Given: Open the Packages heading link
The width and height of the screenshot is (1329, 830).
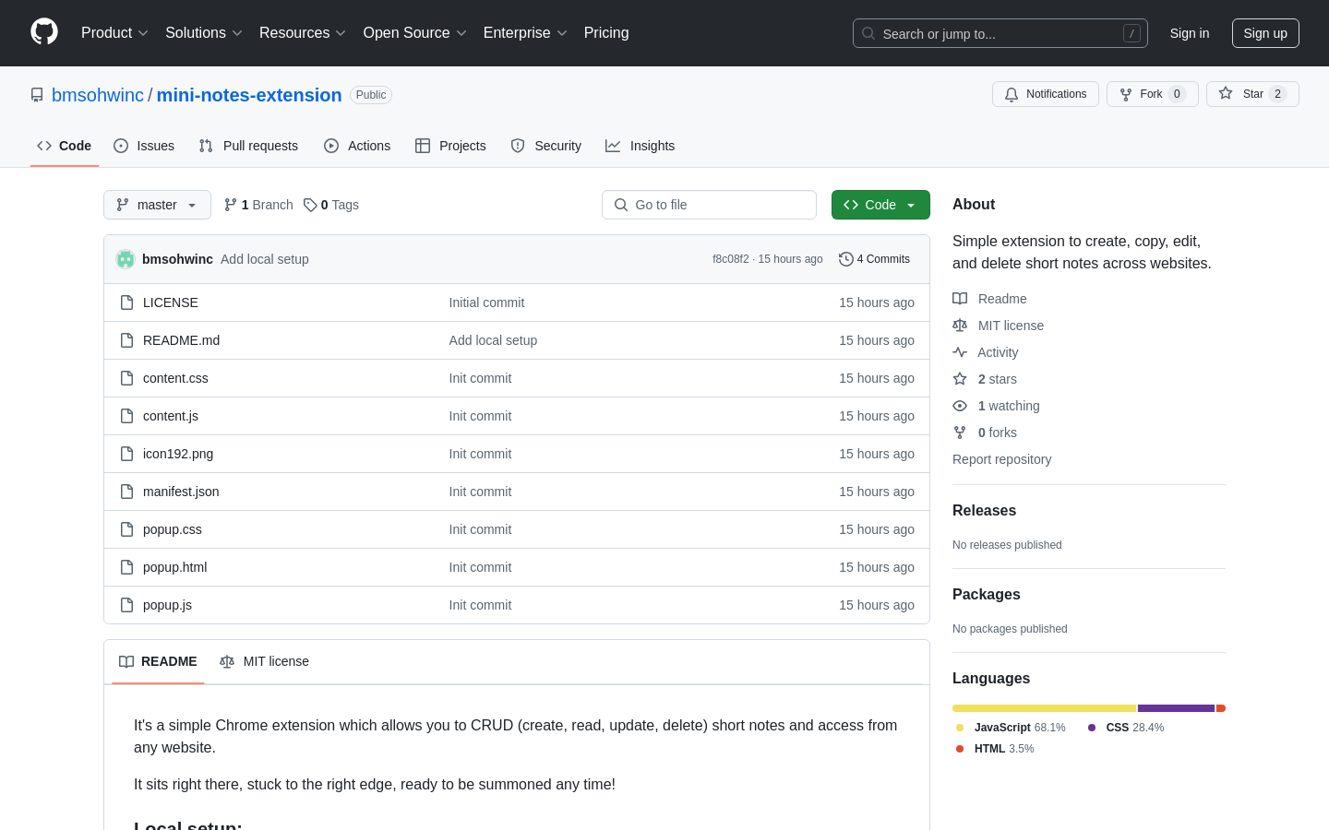Looking at the screenshot, I should pos(987,595).
